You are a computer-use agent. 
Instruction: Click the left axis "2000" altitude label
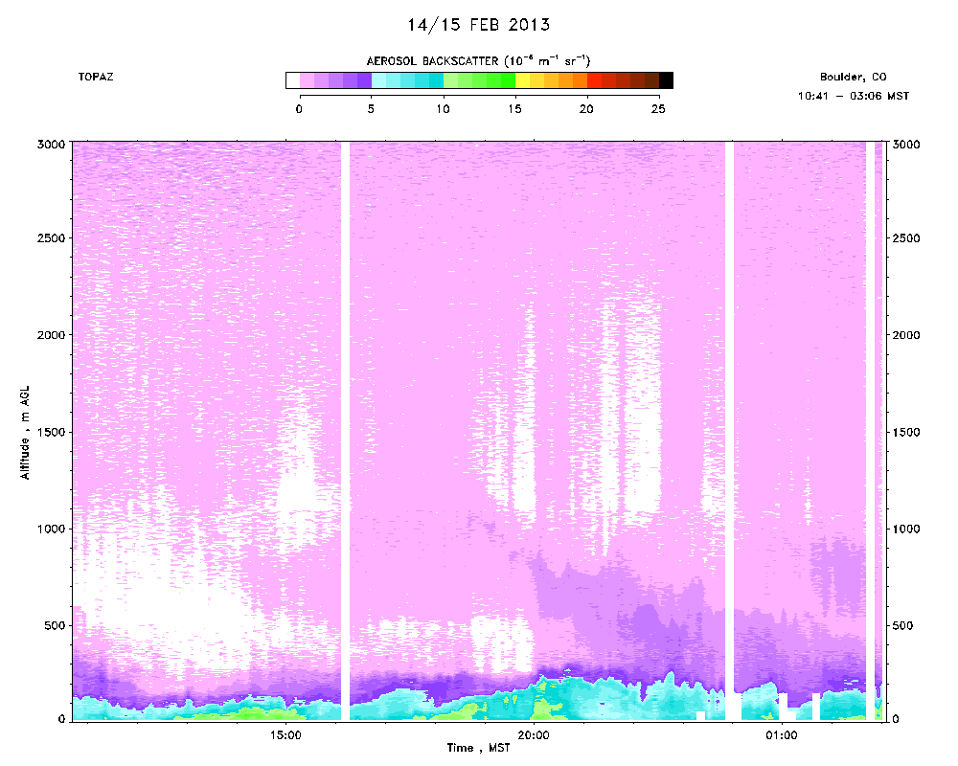[52, 335]
